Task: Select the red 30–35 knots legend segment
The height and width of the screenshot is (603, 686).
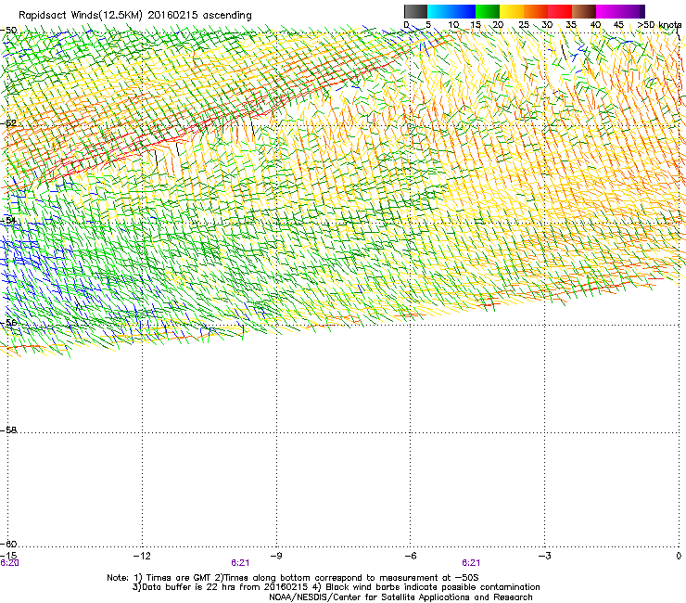Action: [560, 11]
